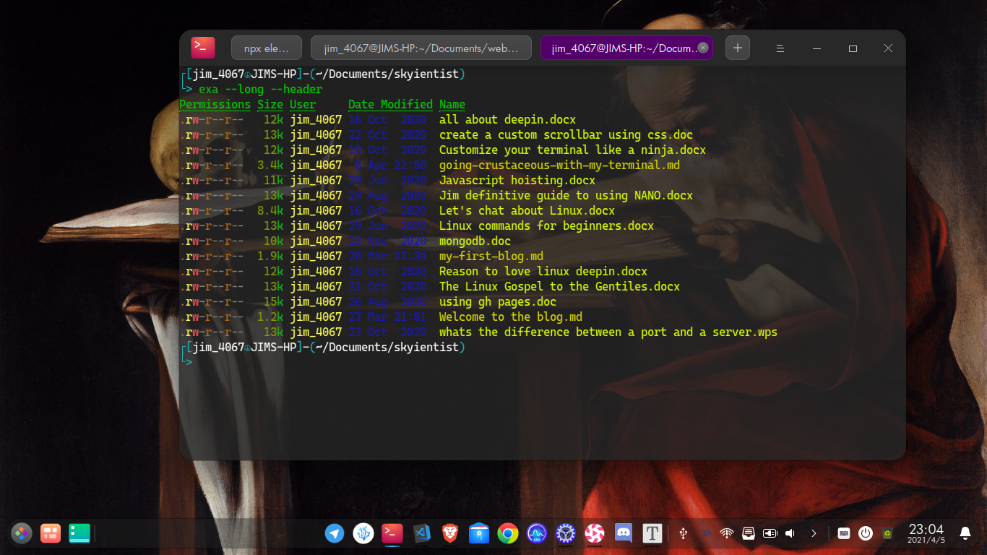Expand hidden tray icons with the chevron
The height and width of the screenshot is (555, 987).
point(814,533)
